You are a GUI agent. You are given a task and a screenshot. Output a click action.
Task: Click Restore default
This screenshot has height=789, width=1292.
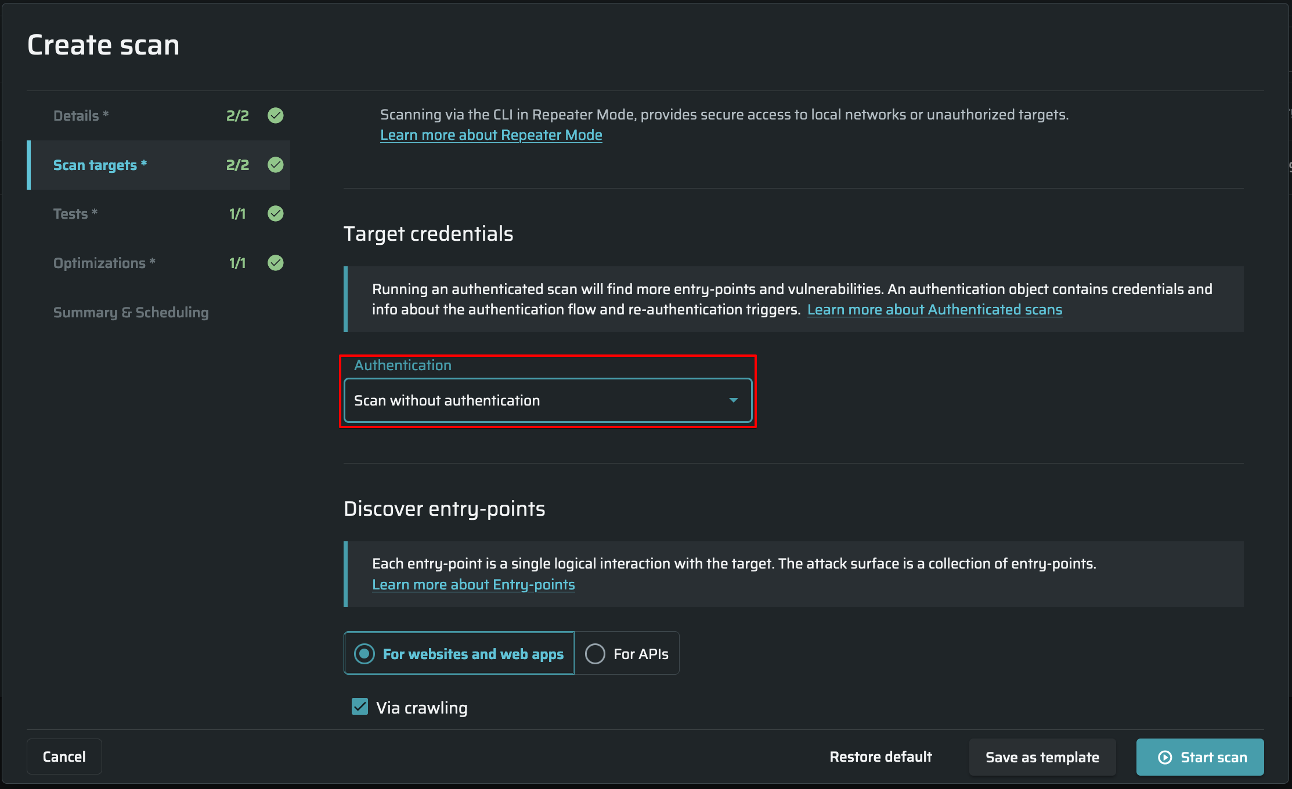(x=880, y=757)
